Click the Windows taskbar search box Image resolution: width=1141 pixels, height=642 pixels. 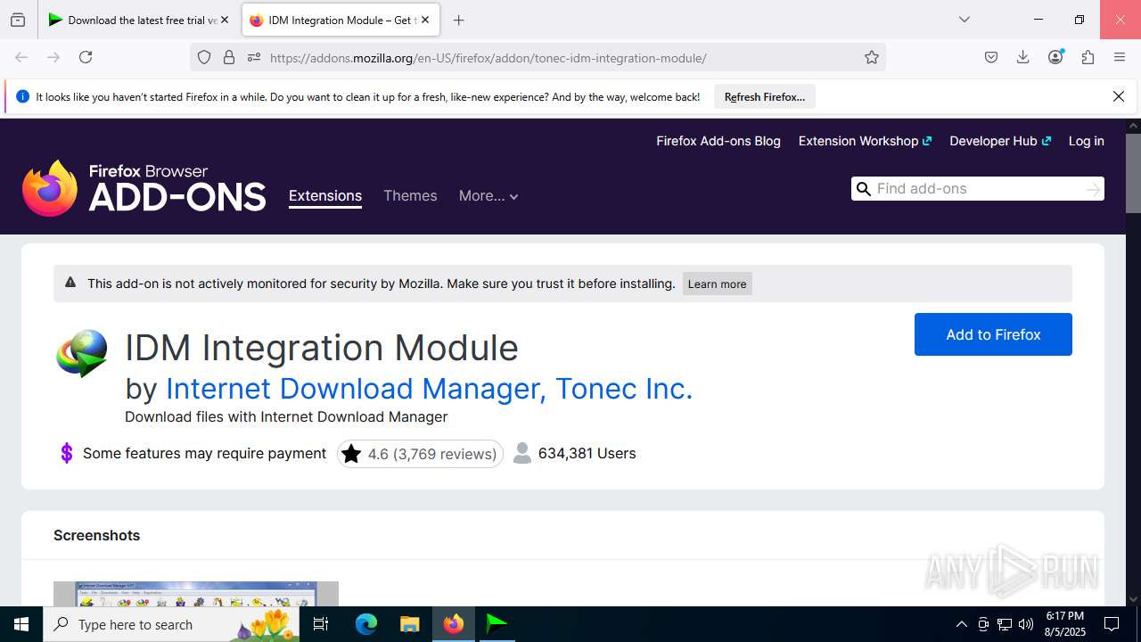click(x=173, y=624)
